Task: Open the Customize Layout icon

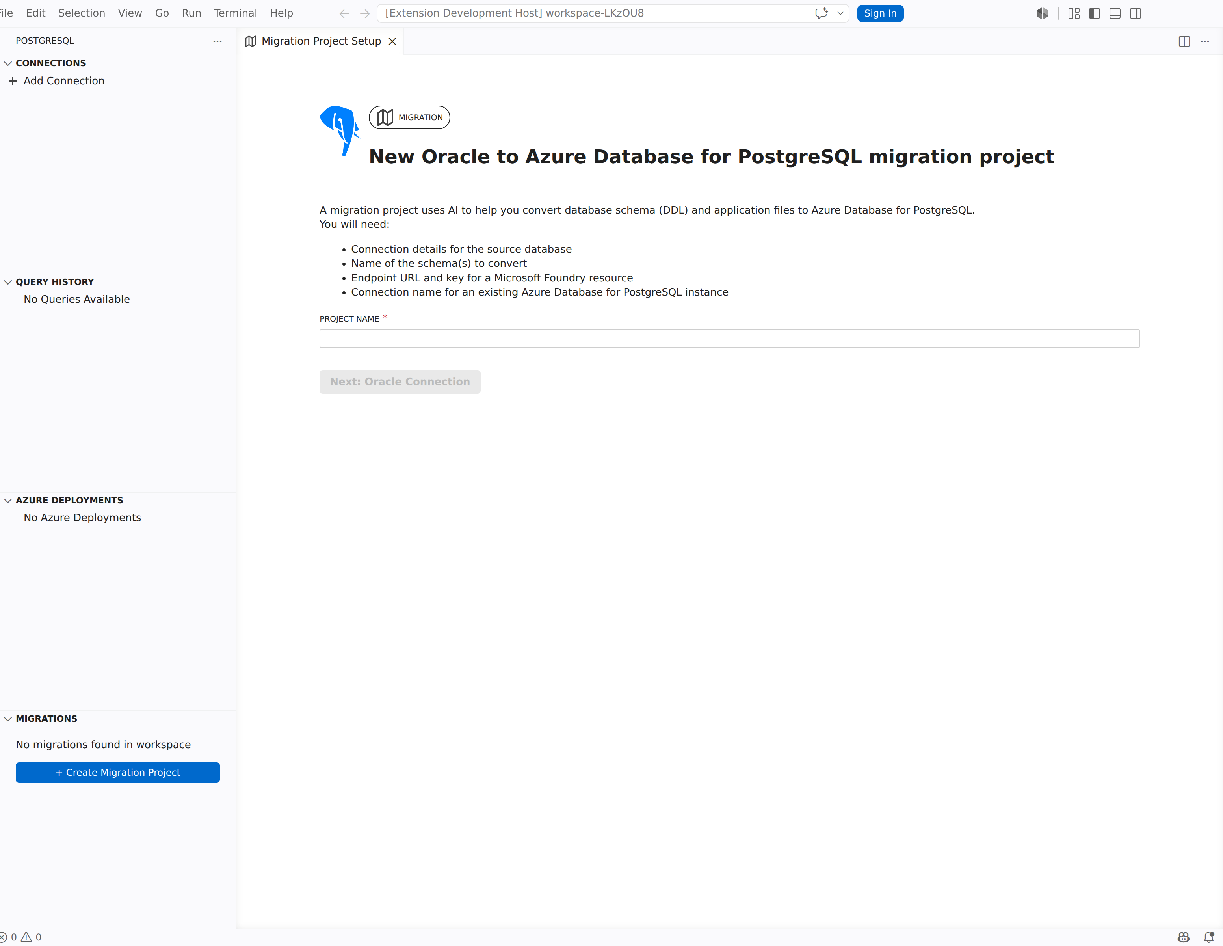Action: click(1074, 13)
